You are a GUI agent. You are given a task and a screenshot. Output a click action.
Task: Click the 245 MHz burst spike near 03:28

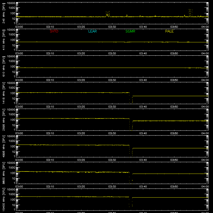pyautogui.click(x=108, y=14)
